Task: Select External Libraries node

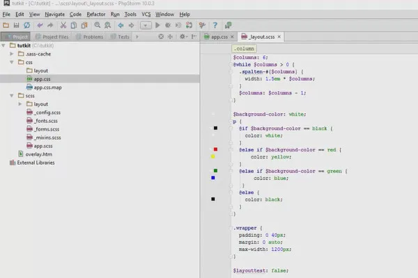Action: click(32, 163)
